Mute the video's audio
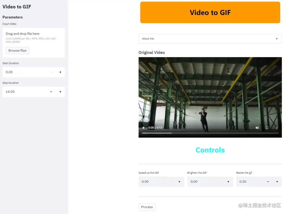This screenshot has height=214, width=287. click(x=257, y=128)
